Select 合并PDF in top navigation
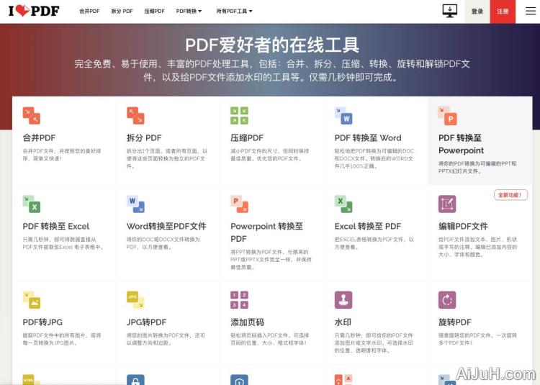Screen dimensions: 540x385 pos(89,11)
